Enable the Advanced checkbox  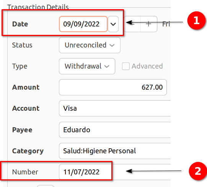tap(126, 66)
